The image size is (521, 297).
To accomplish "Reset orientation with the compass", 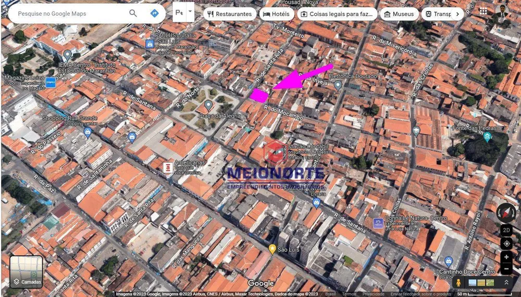I will coord(506,213).
